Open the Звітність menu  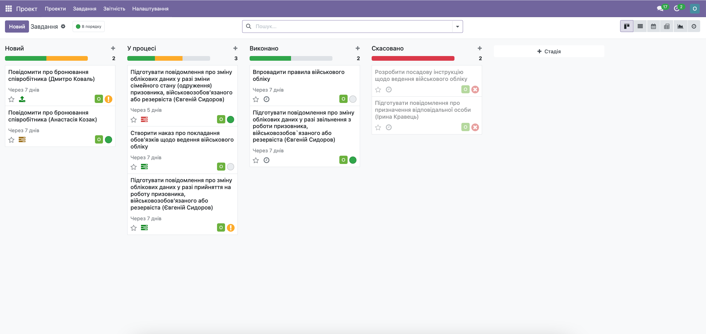coord(114,9)
